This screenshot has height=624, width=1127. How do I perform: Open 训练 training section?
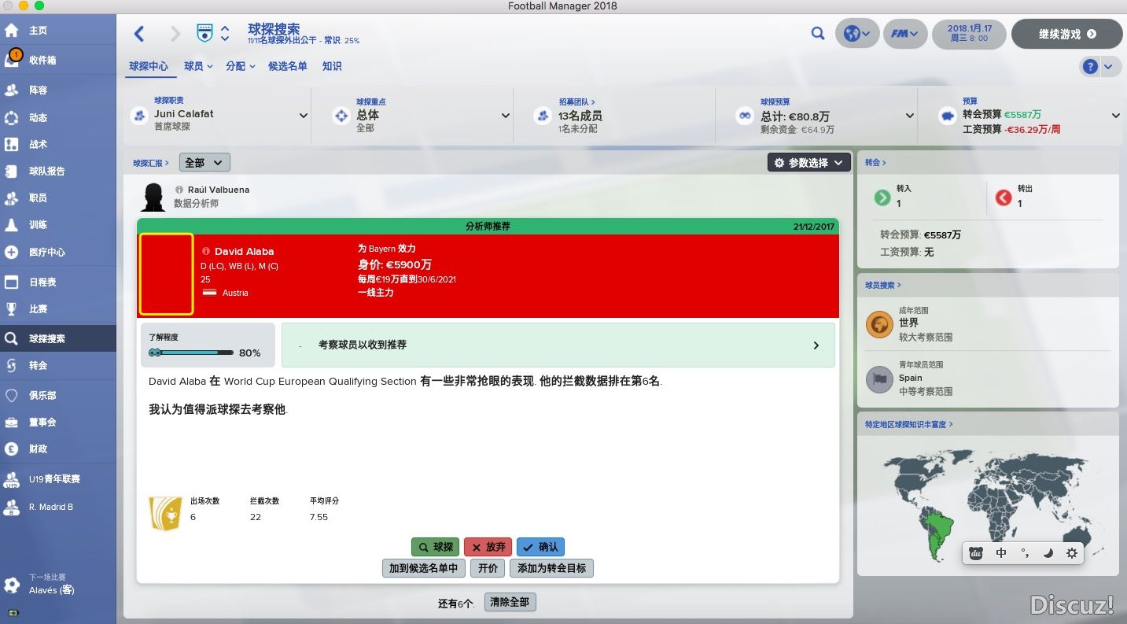[x=58, y=224]
